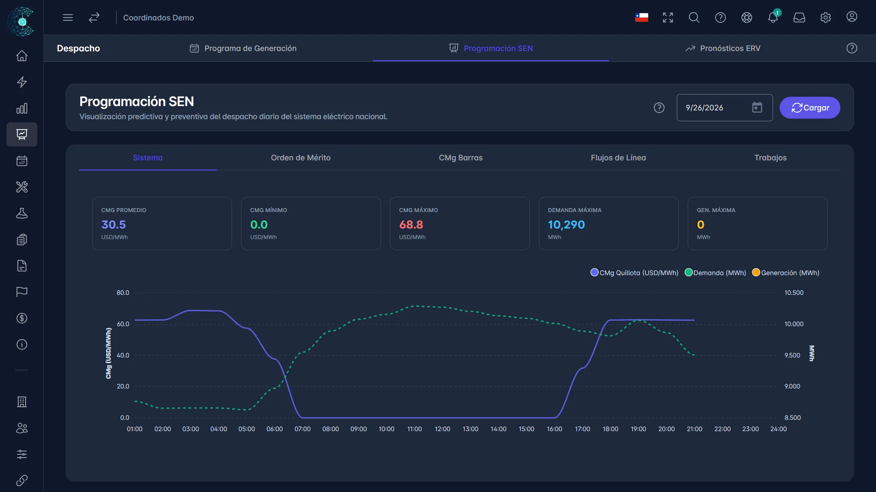Open the flag sidebar icon
Screen dimensions: 876x492
pyautogui.click(x=22, y=292)
